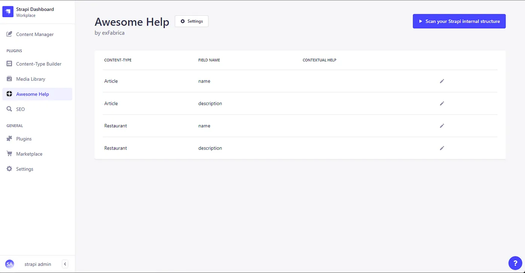Click the Content Manager pencil icon
Viewport: 525px width, 273px height.
pos(9,34)
